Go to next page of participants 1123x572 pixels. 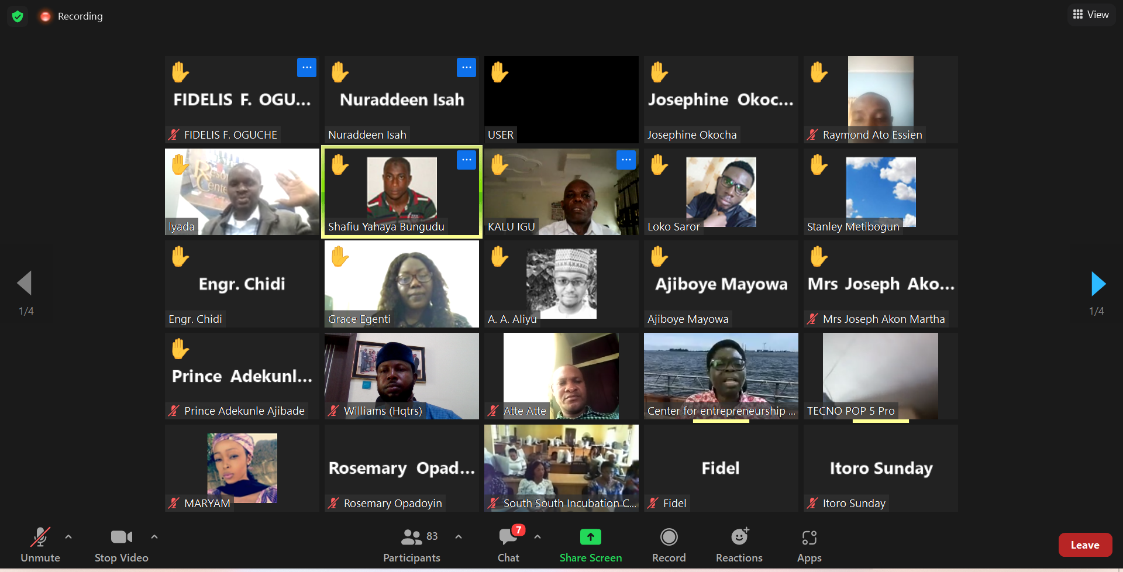tap(1098, 284)
